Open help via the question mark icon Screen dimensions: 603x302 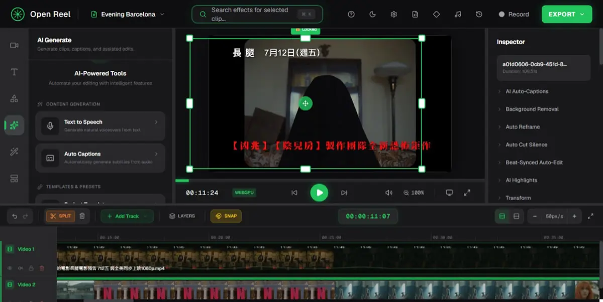[351, 14]
